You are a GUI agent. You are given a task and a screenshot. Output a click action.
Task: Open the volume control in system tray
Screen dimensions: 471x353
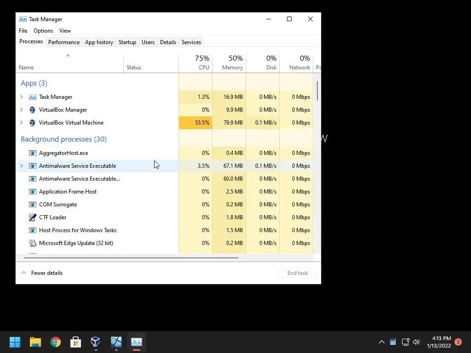416,342
